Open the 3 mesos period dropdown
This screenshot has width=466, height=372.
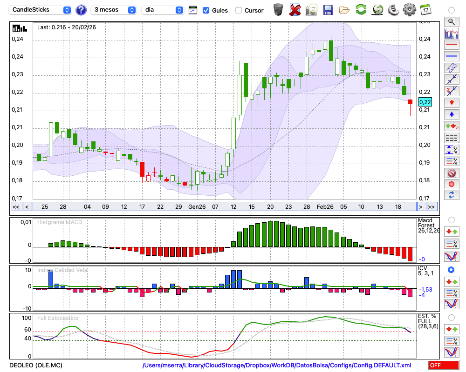[114, 10]
